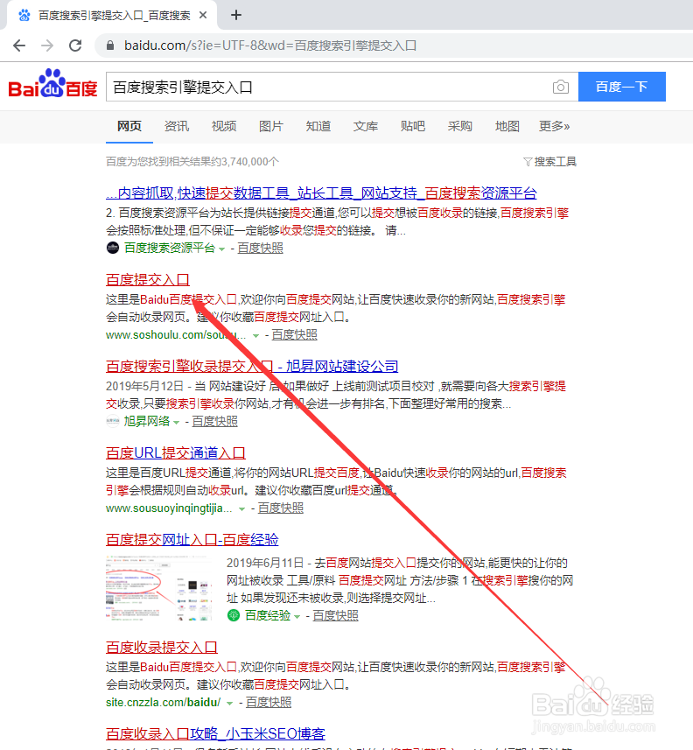This screenshot has width=693, height=750.
Task: Open a new browser tab with plus
Action: click(x=235, y=15)
